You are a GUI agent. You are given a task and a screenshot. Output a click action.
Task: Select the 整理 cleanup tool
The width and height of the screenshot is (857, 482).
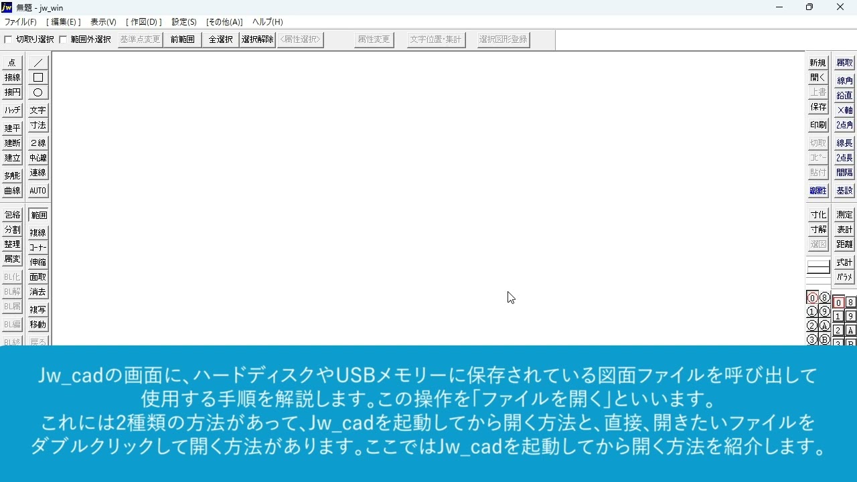(x=12, y=244)
